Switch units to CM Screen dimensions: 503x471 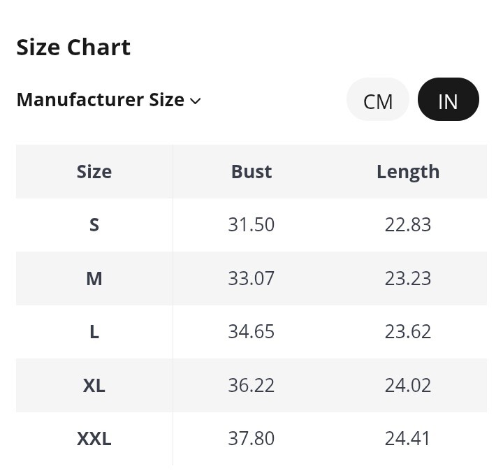(377, 99)
